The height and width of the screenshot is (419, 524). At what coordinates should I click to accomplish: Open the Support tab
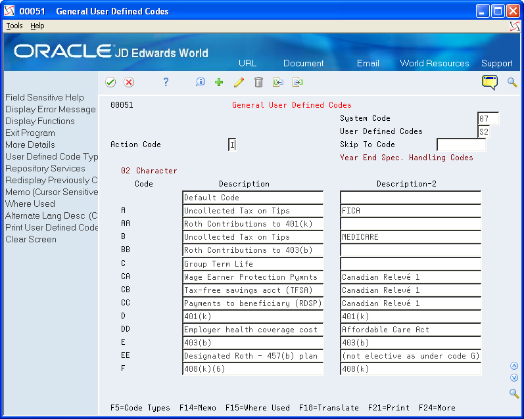pyautogui.click(x=496, y=64)
